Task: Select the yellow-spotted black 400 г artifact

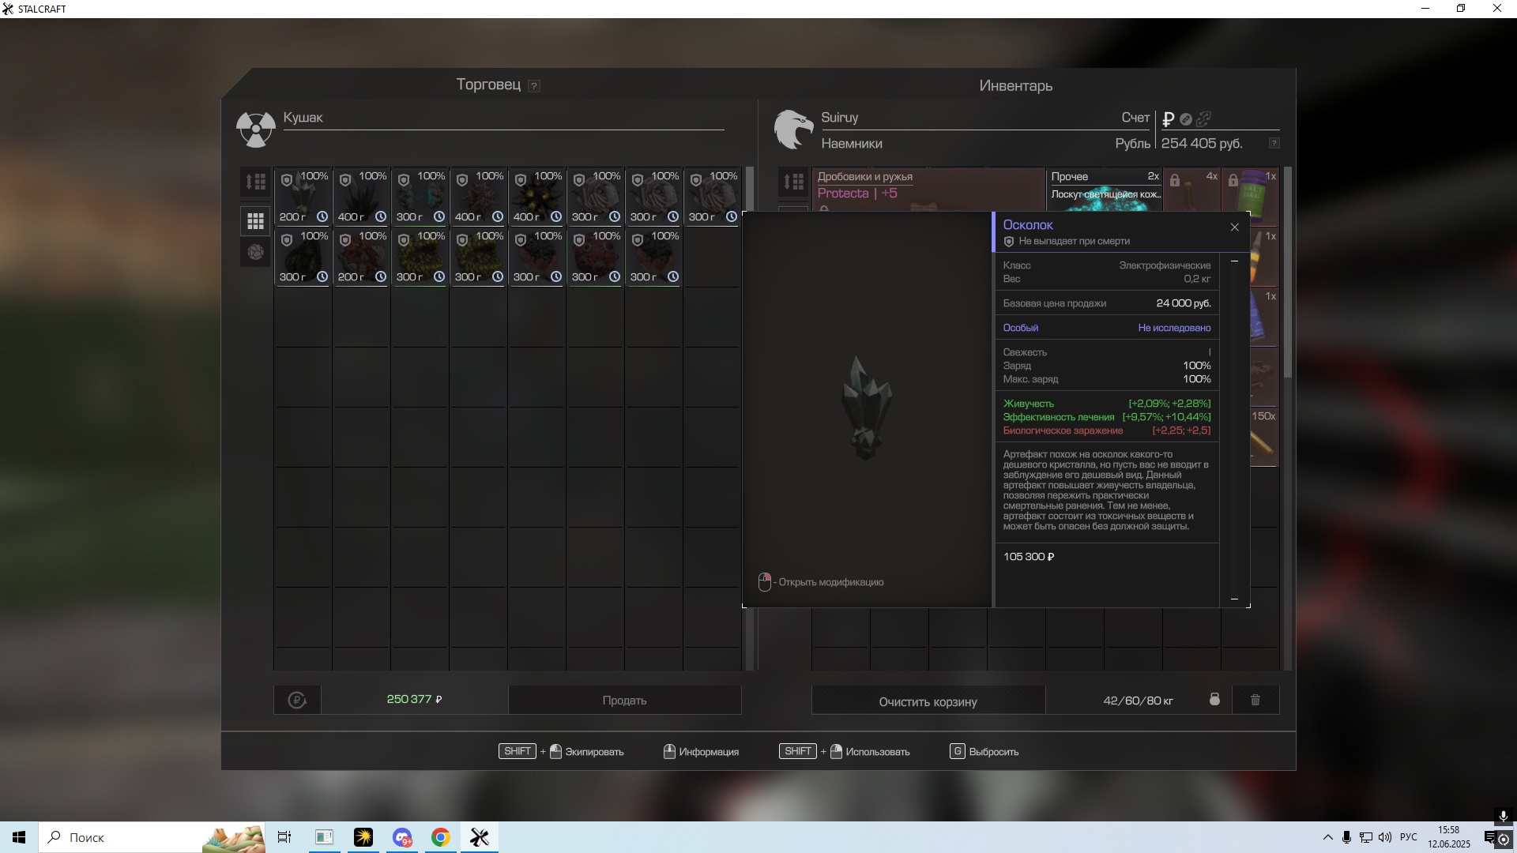Action: [536, 197]
